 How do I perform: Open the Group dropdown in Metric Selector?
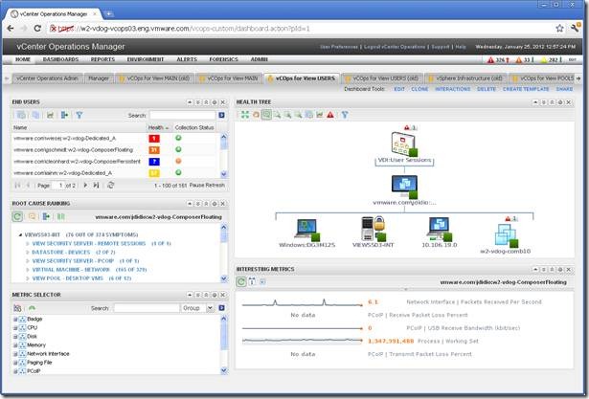[x=210, y=308]
